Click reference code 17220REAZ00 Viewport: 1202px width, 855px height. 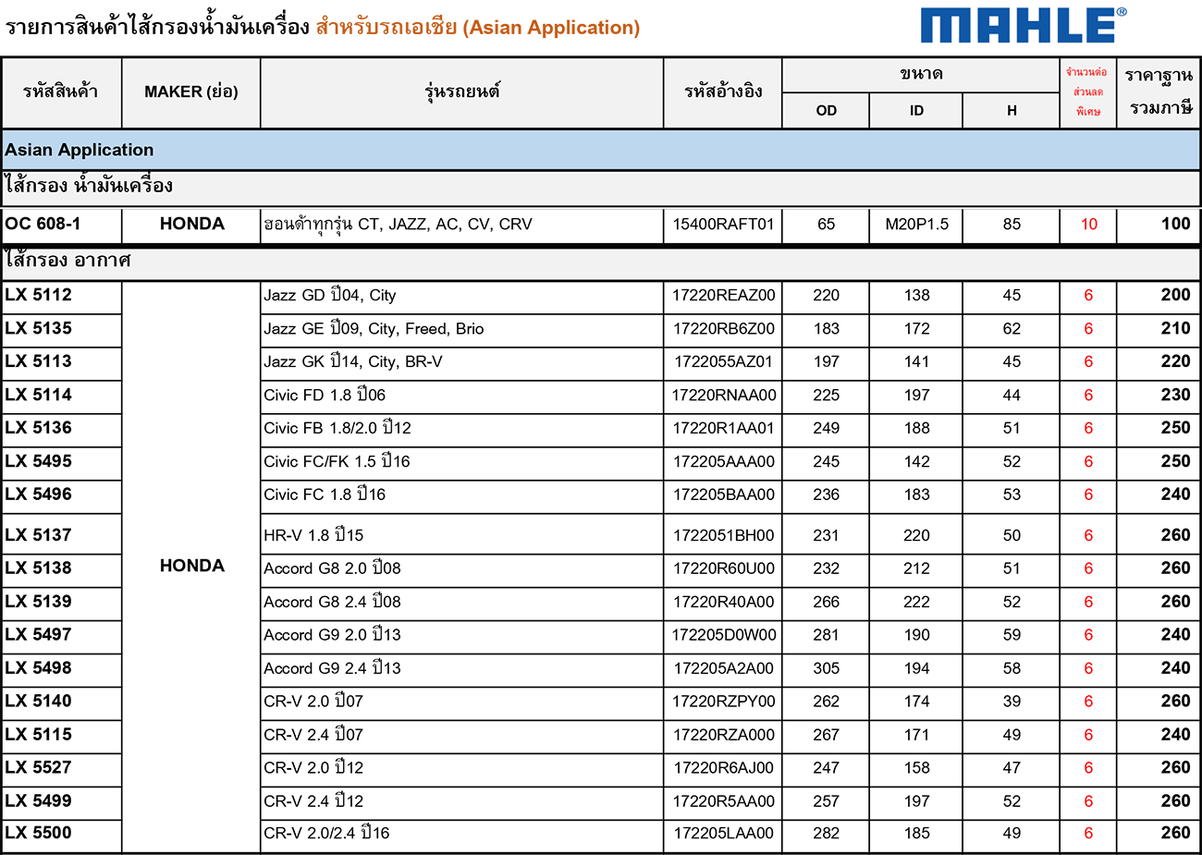tap(723, 296)
